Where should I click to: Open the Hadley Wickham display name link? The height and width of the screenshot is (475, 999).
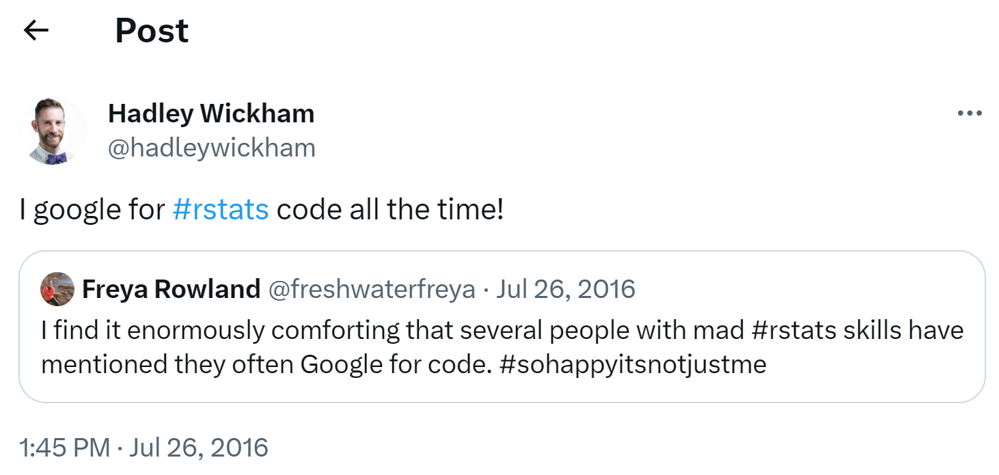point(211,113)
